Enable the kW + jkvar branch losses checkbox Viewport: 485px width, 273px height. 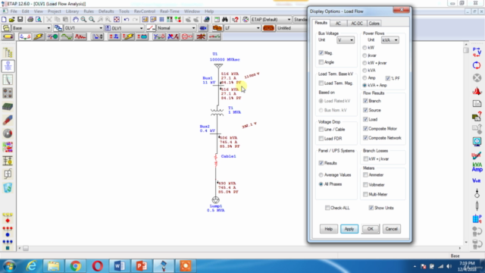point(365,158)
